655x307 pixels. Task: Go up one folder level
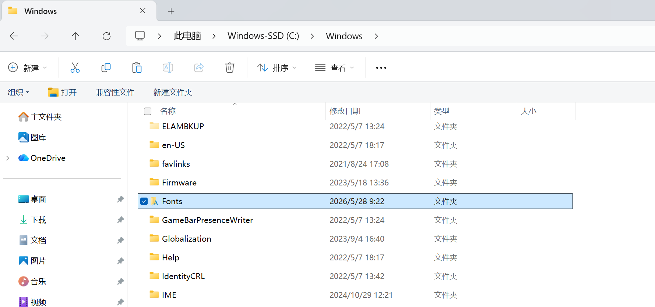75,36
